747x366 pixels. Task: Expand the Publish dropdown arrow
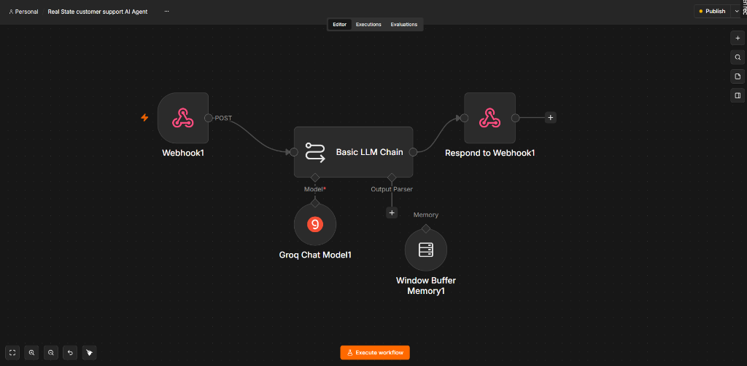(x=738, y=12)
